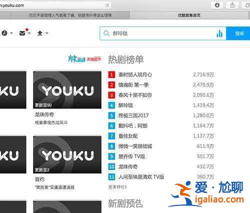This screenshot has width=250, height=213.
Task: Expand the history dropdown arrow
Action: click(11, 33)
